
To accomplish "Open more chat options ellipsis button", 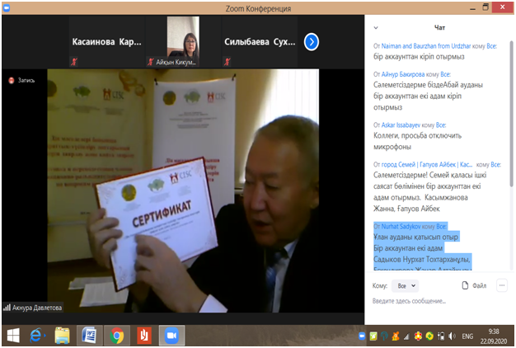I will tap(501, 285).
